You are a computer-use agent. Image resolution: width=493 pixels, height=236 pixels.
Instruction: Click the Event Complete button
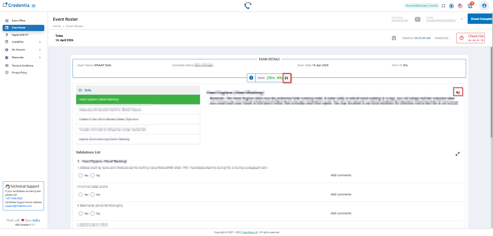pyautogui.click(x=480, y=19)
